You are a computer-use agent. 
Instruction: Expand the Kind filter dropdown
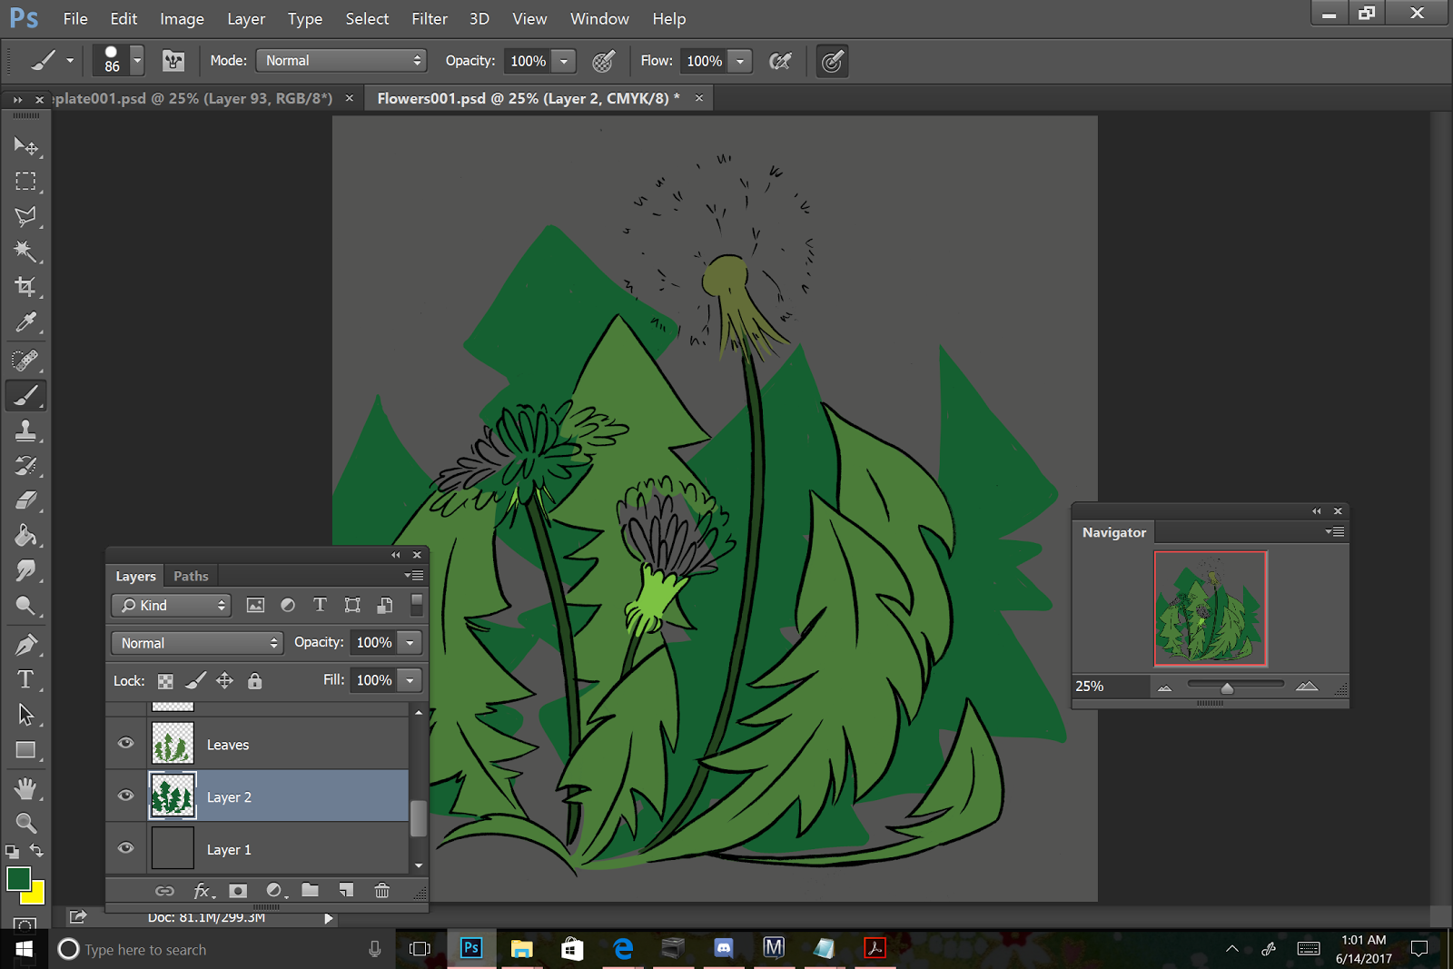pos(172,606)
